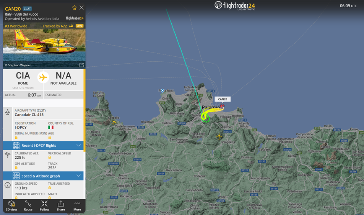
Task: Show the flight Route
Action: point(28,205)
